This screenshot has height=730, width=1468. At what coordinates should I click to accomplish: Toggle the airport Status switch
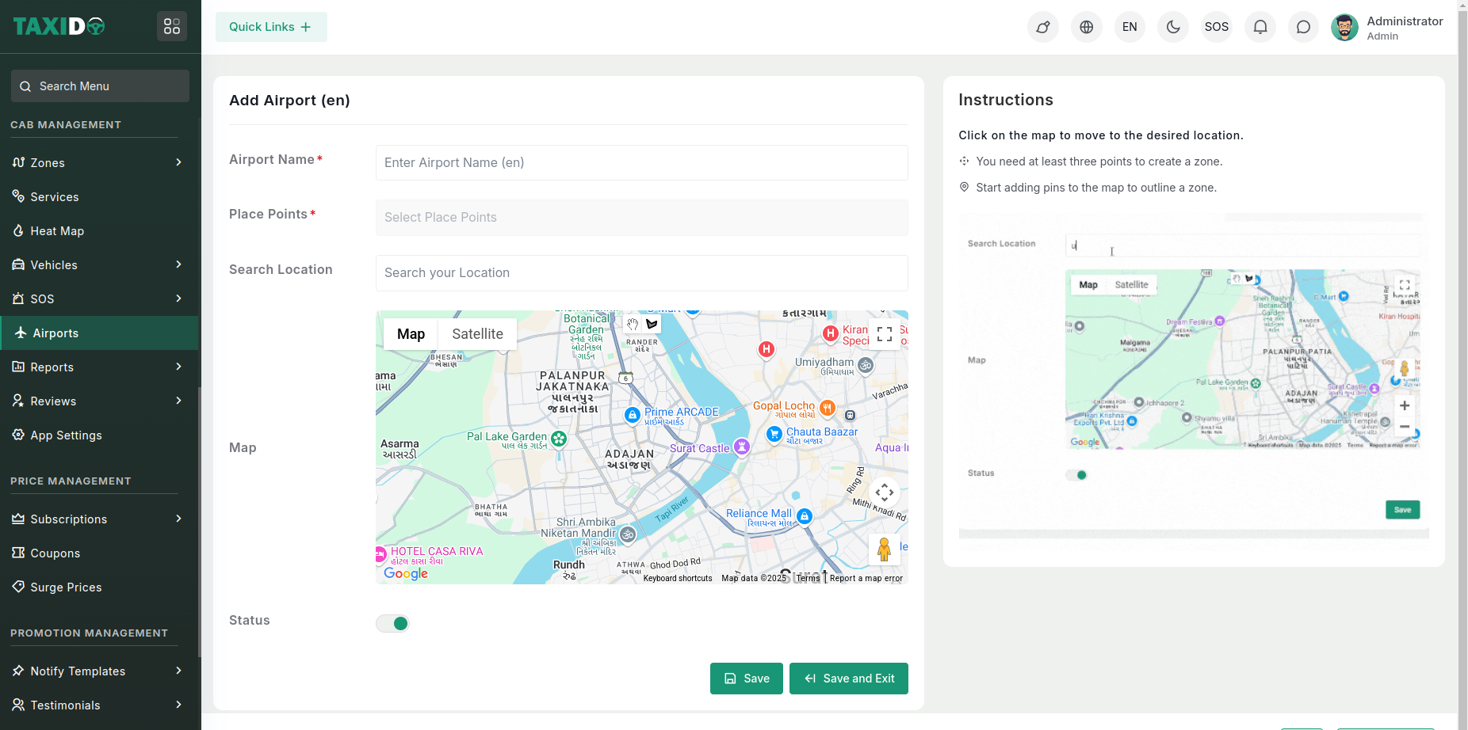click(x=392, y=624)
